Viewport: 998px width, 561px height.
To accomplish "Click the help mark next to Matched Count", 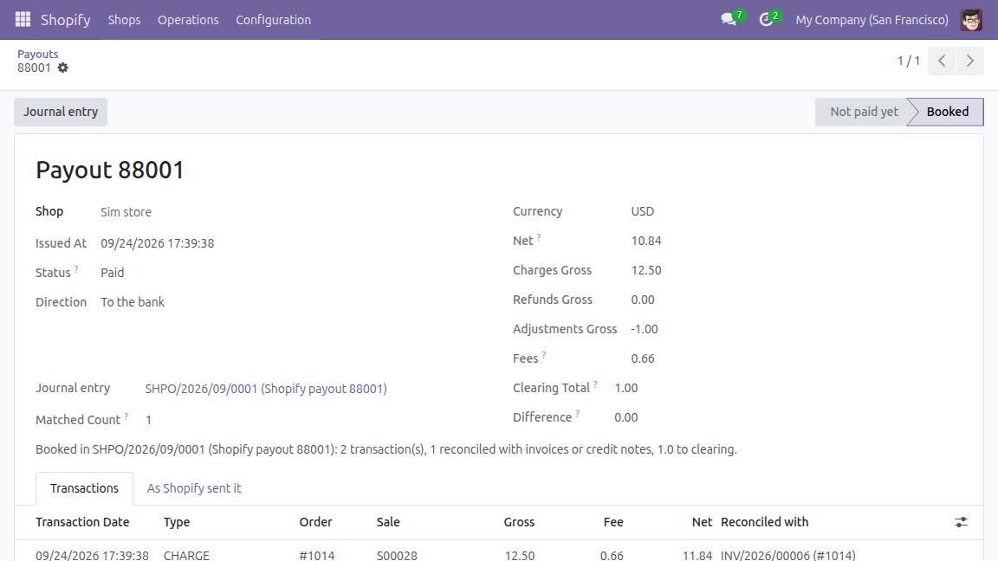I will tap(126, 416).
